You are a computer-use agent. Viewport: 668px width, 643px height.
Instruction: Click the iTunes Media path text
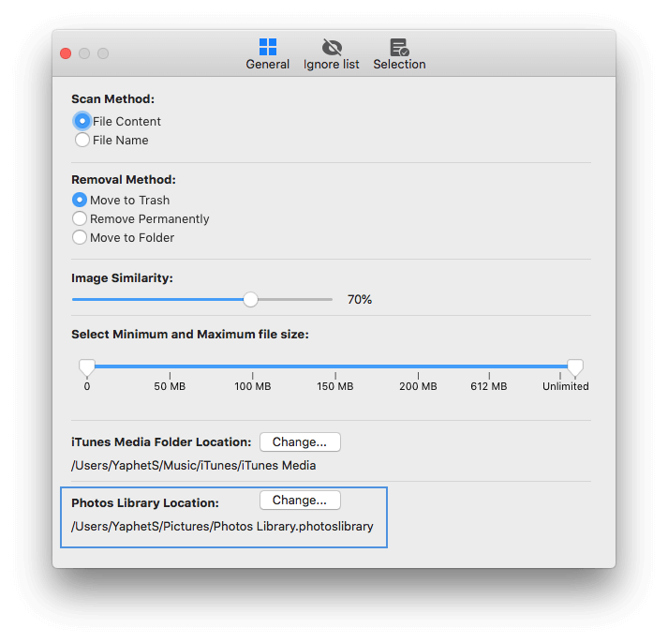pos(193,465)
